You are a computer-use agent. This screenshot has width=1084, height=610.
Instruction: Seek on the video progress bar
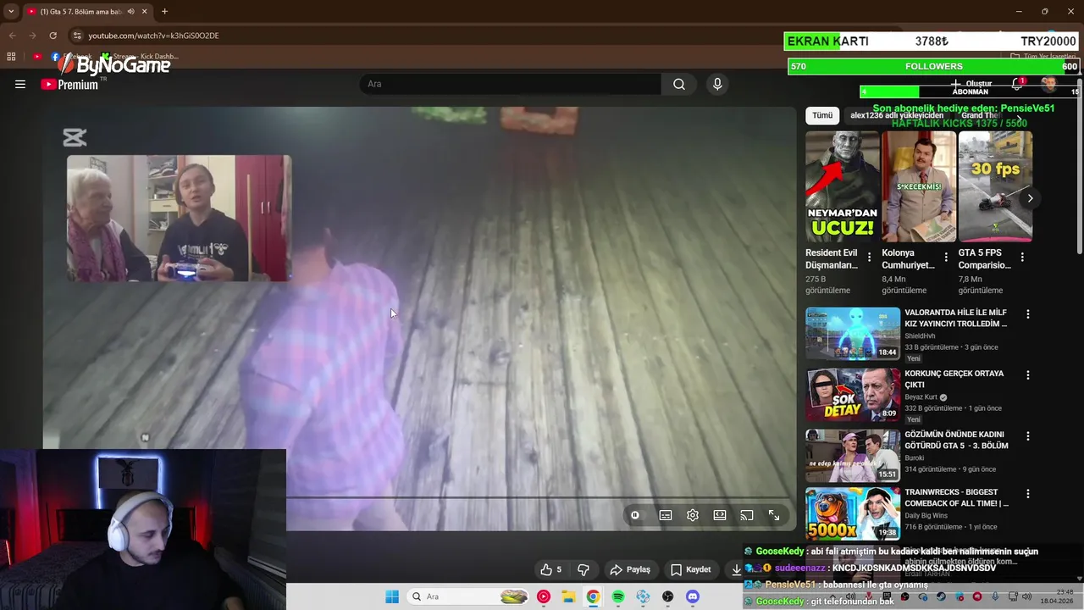point(539,498)
